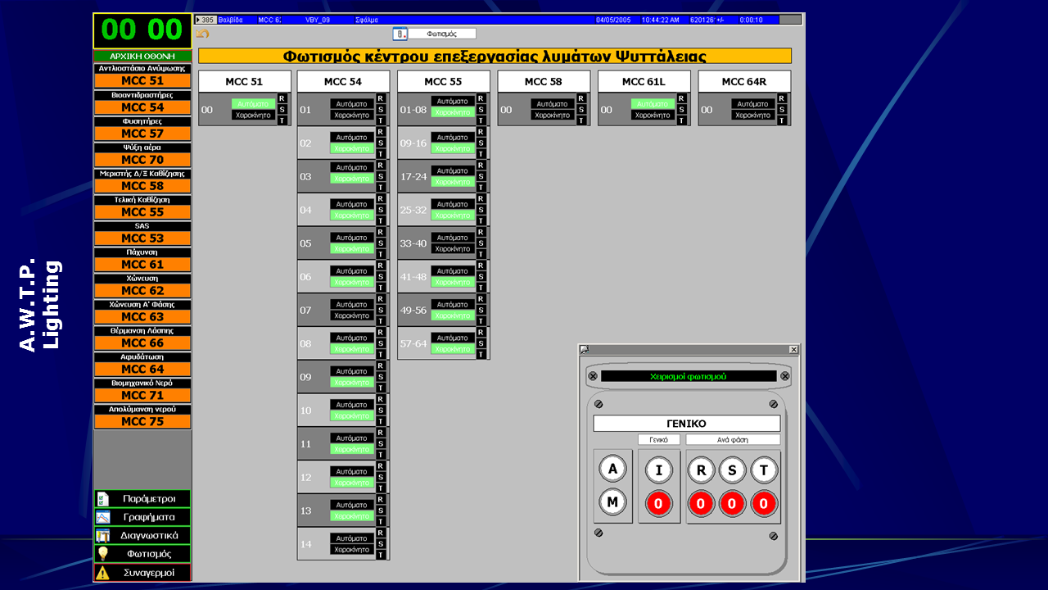
Task: Go to MCC 57 Φυσητήρες in sidebar
Action: [142, 134]
